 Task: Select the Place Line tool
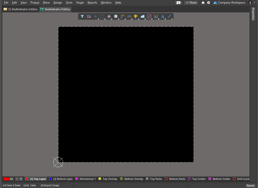(169, 16)
